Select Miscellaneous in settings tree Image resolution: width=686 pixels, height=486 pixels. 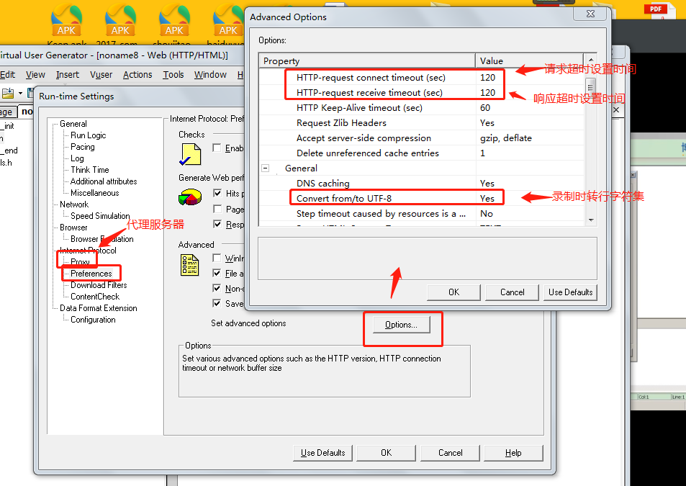coord(94,193)
